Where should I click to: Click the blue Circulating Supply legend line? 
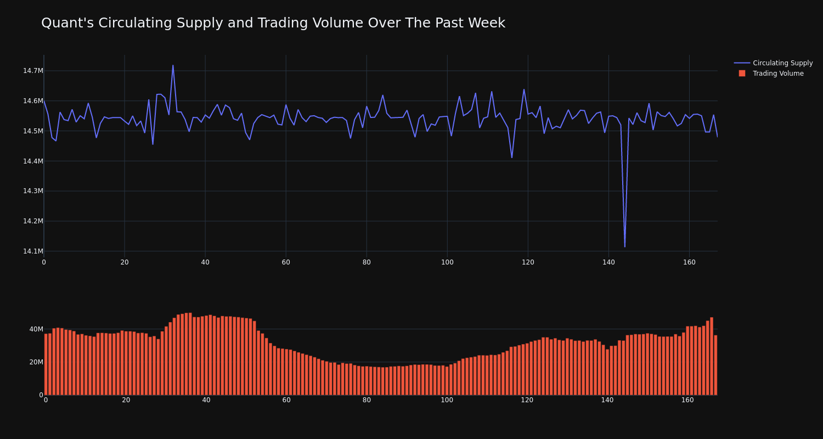pyautogui.click(x=742, y=63)
